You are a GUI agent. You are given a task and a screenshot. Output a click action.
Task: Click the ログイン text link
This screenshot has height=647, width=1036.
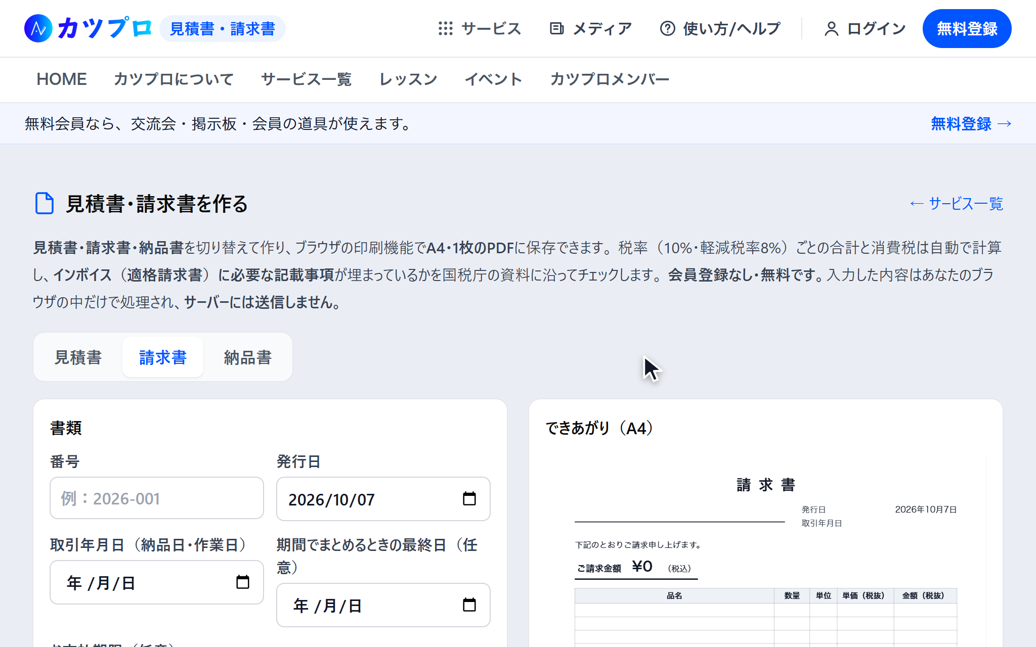point(877,29)
